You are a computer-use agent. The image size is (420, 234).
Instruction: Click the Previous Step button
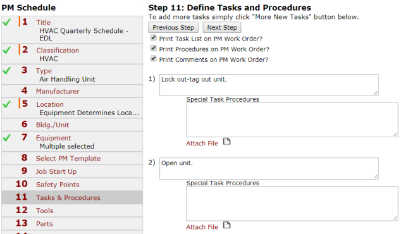click(x=173, y=28)
